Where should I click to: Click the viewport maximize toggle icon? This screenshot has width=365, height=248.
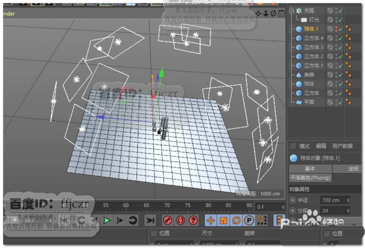[x=281, y=14]
